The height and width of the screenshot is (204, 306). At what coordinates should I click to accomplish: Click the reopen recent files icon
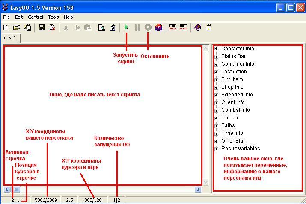point(27,28)
